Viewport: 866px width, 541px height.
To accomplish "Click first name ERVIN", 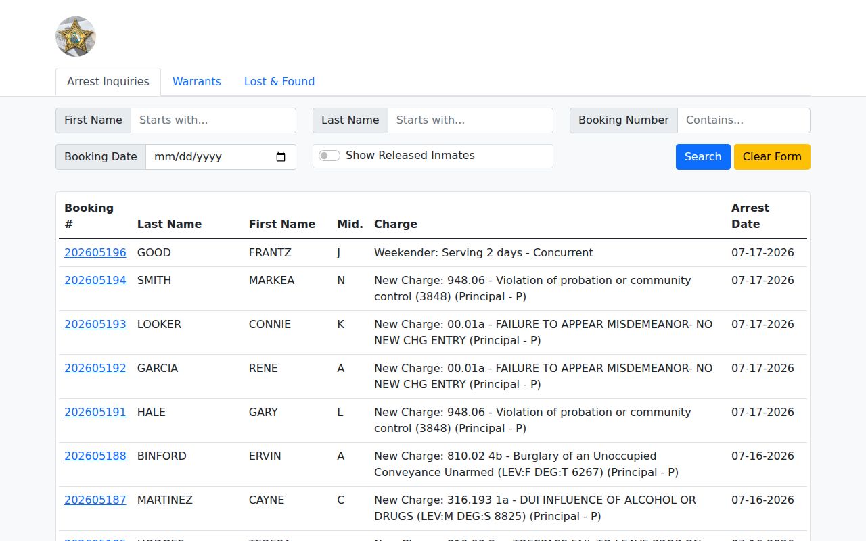I will pyautogui.click(x=265, y=456).
